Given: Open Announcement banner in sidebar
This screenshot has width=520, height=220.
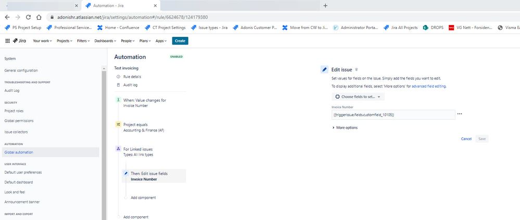Looking at the screenshot, I should [21, 202].
